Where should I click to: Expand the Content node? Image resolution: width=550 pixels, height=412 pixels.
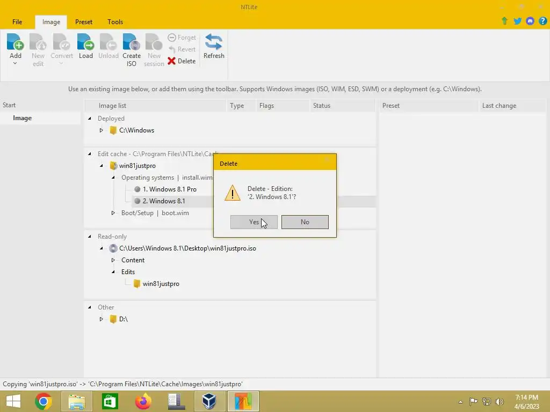coord(113,260)
